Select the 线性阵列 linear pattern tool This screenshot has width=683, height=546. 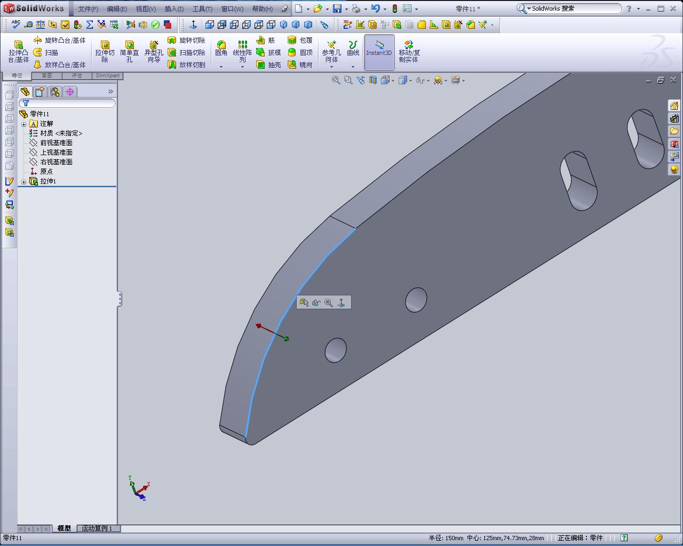[x=242, y=52]
